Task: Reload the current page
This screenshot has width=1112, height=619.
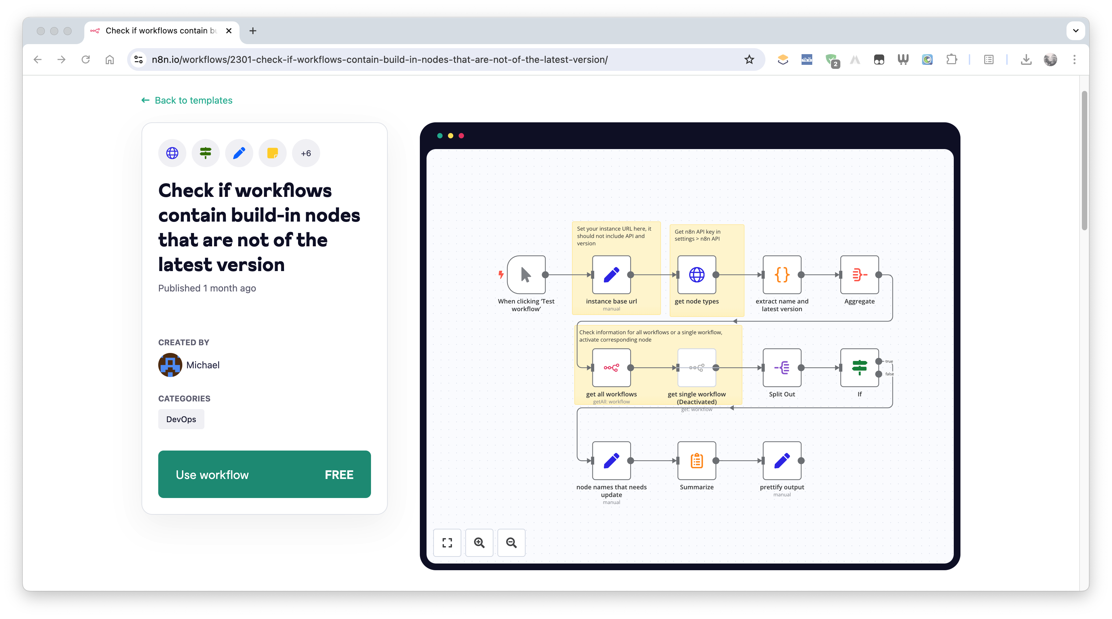Action: 85,59
